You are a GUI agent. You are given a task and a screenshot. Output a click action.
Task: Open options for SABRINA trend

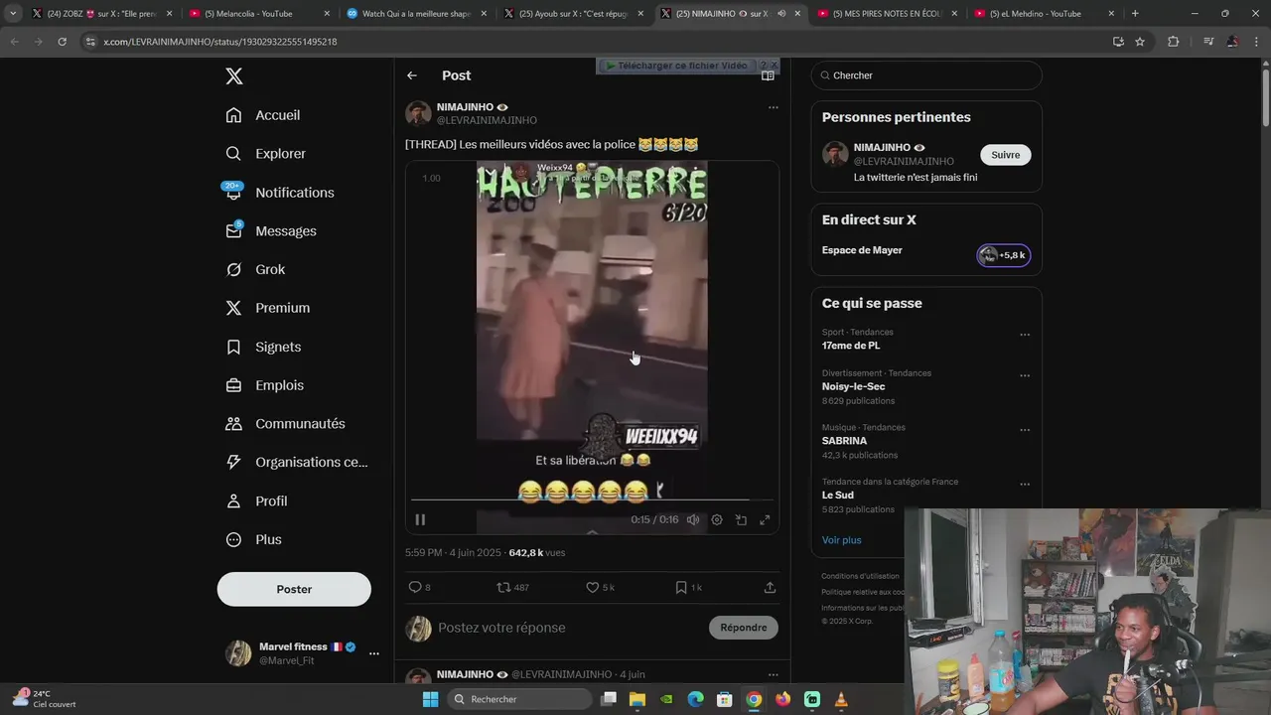1025,431
